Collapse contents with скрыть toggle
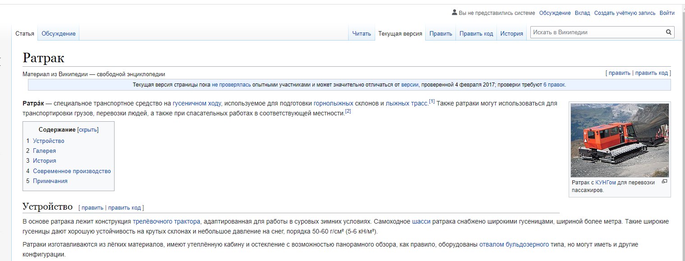This screenshot has height=261, width=685. coord(88,130)
